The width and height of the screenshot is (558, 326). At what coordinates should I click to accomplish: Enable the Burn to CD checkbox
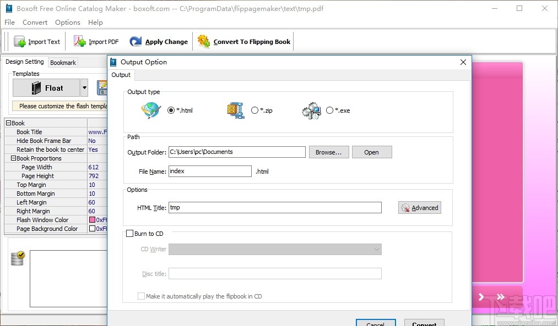click(130, 233)
